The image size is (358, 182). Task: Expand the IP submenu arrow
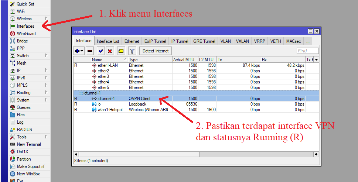[x=46, y=70]
